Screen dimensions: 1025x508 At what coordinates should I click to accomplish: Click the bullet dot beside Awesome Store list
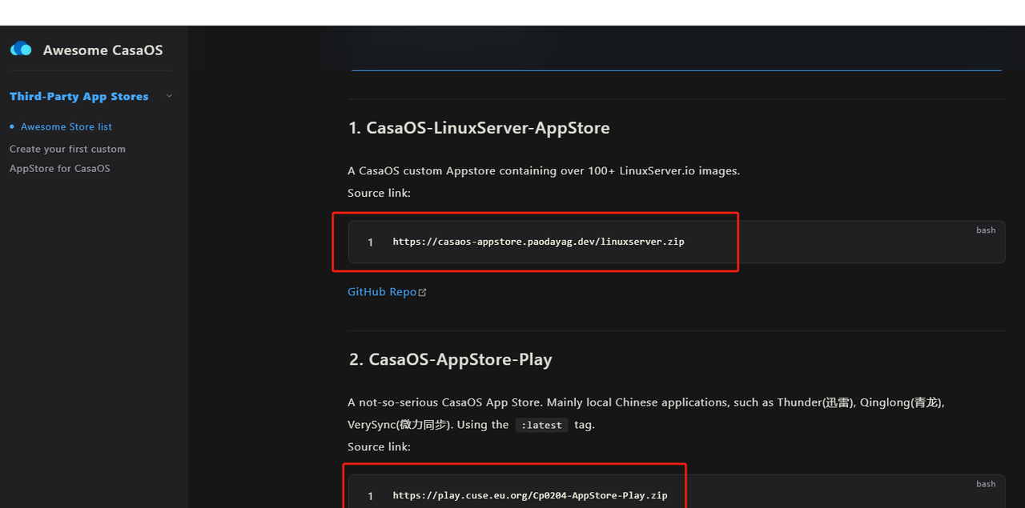tap(12, 127)
